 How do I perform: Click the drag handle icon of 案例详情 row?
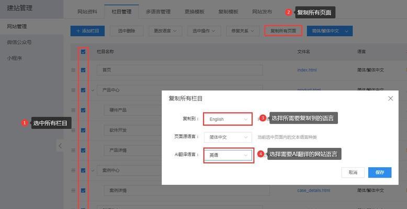point(73,191)
